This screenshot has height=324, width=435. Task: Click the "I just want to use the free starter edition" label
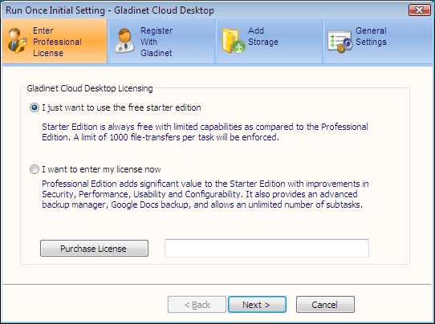tap(121, 107)
